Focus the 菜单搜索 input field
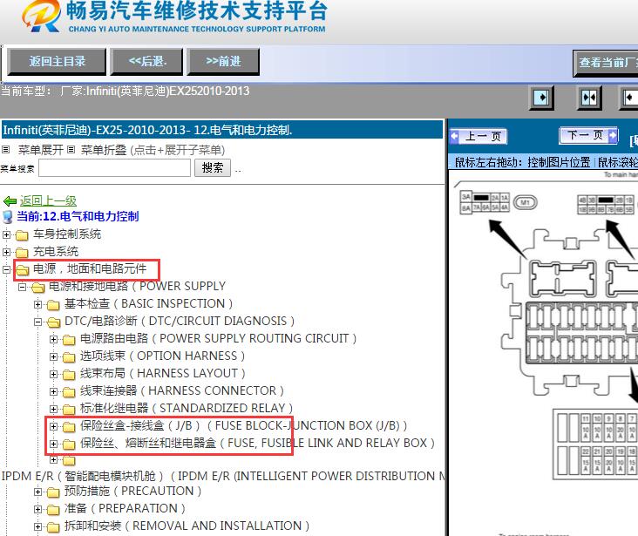 [114, 167]
